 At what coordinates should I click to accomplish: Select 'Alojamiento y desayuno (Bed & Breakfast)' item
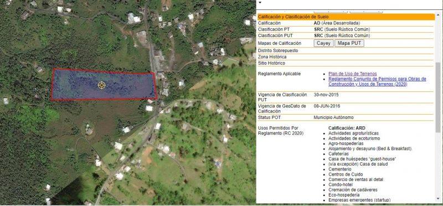(x=370, y=148)
